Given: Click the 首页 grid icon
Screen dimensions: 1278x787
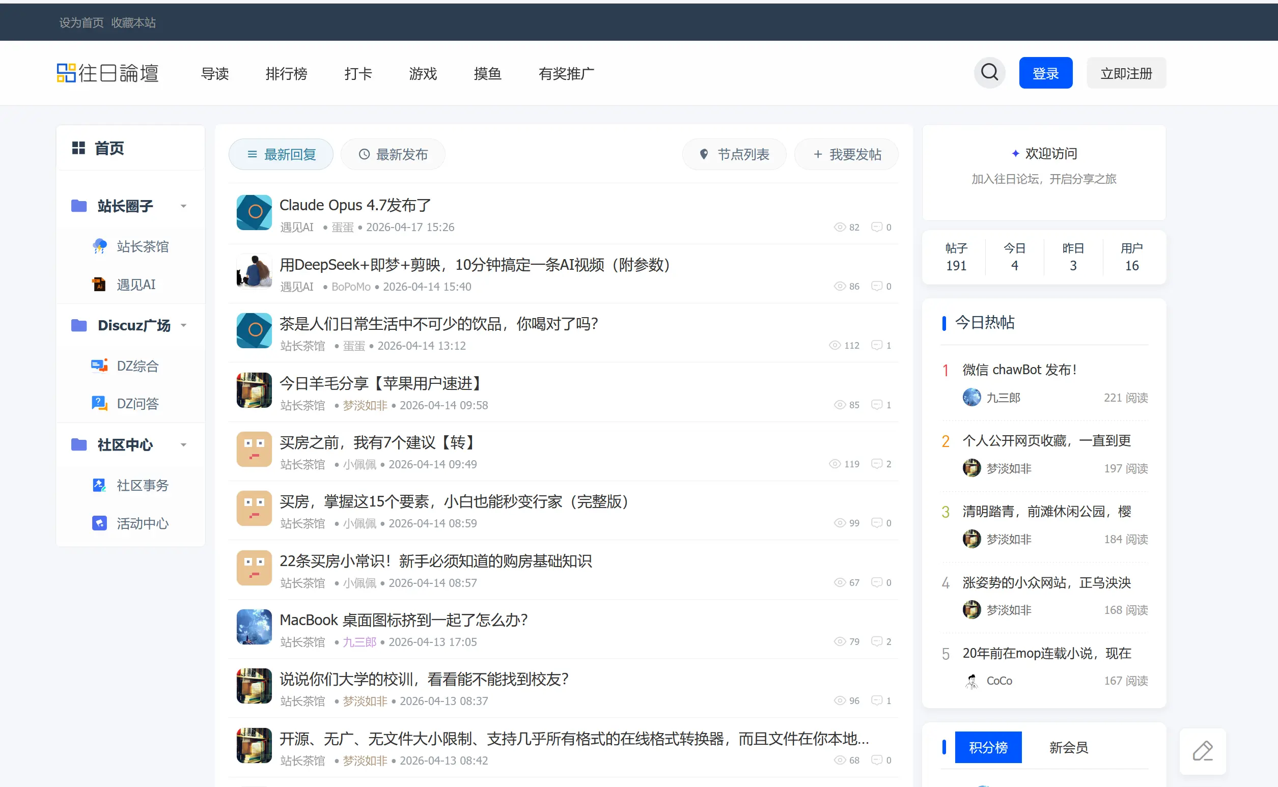Looking at the screenshot, I should pyautogui.click(x=78, y=148).
